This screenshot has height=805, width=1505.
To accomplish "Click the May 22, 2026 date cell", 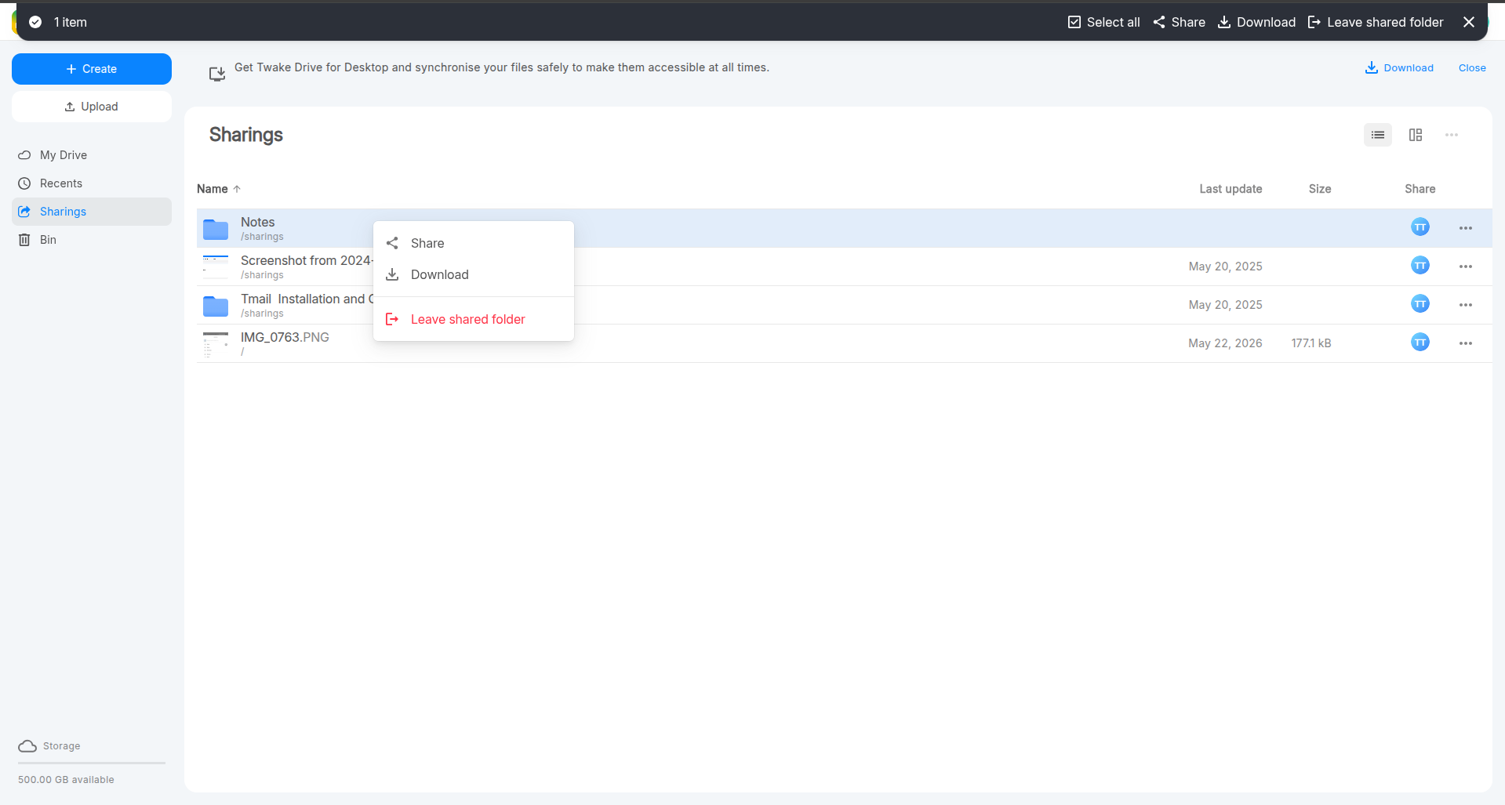I will pyautogui.click(x=1225, y=343).
